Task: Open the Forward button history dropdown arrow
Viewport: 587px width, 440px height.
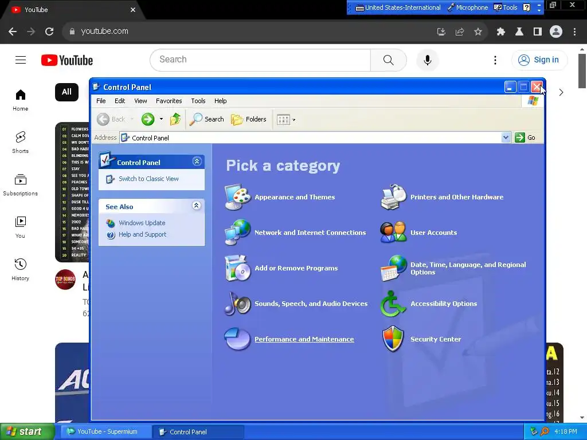Action: point(161,119)
